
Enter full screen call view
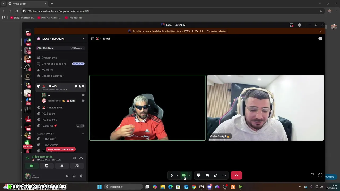(x=320, y=175)
